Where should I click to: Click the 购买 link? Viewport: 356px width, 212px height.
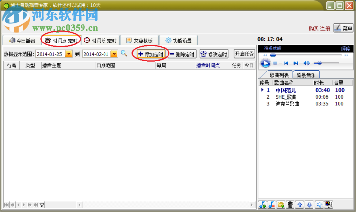click(x=314, y=29)
